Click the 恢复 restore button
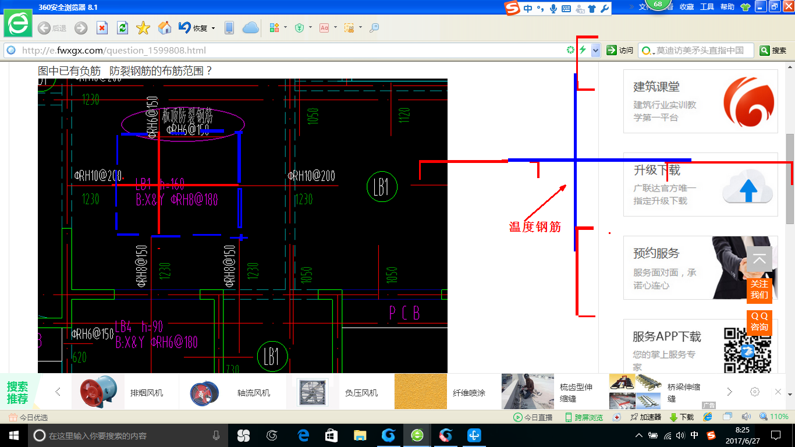795x447 pixels. pos(193,28)
